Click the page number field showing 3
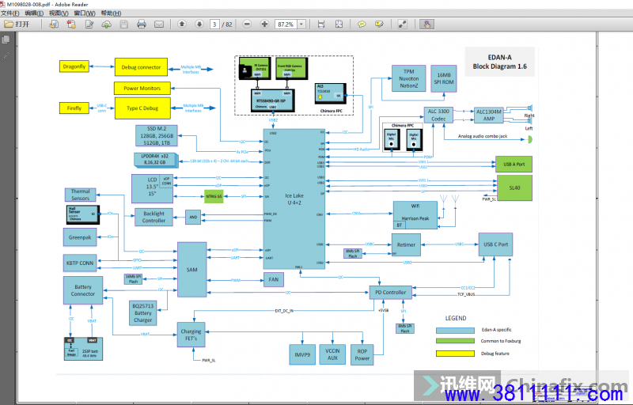This screenshot has height=405, width=633. pyautogui.click(x=214, y=25)
